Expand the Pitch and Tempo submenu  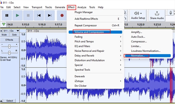[95, 41]
